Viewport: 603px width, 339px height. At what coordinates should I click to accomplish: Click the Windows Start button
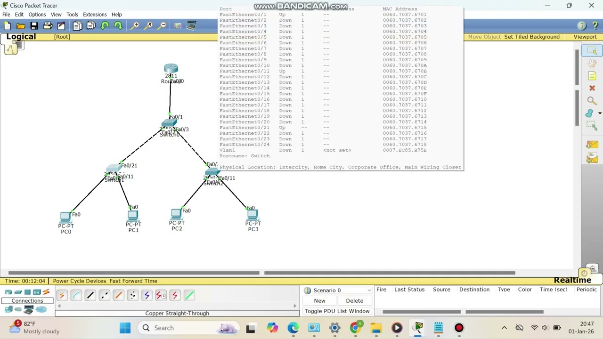pos(125,328)
